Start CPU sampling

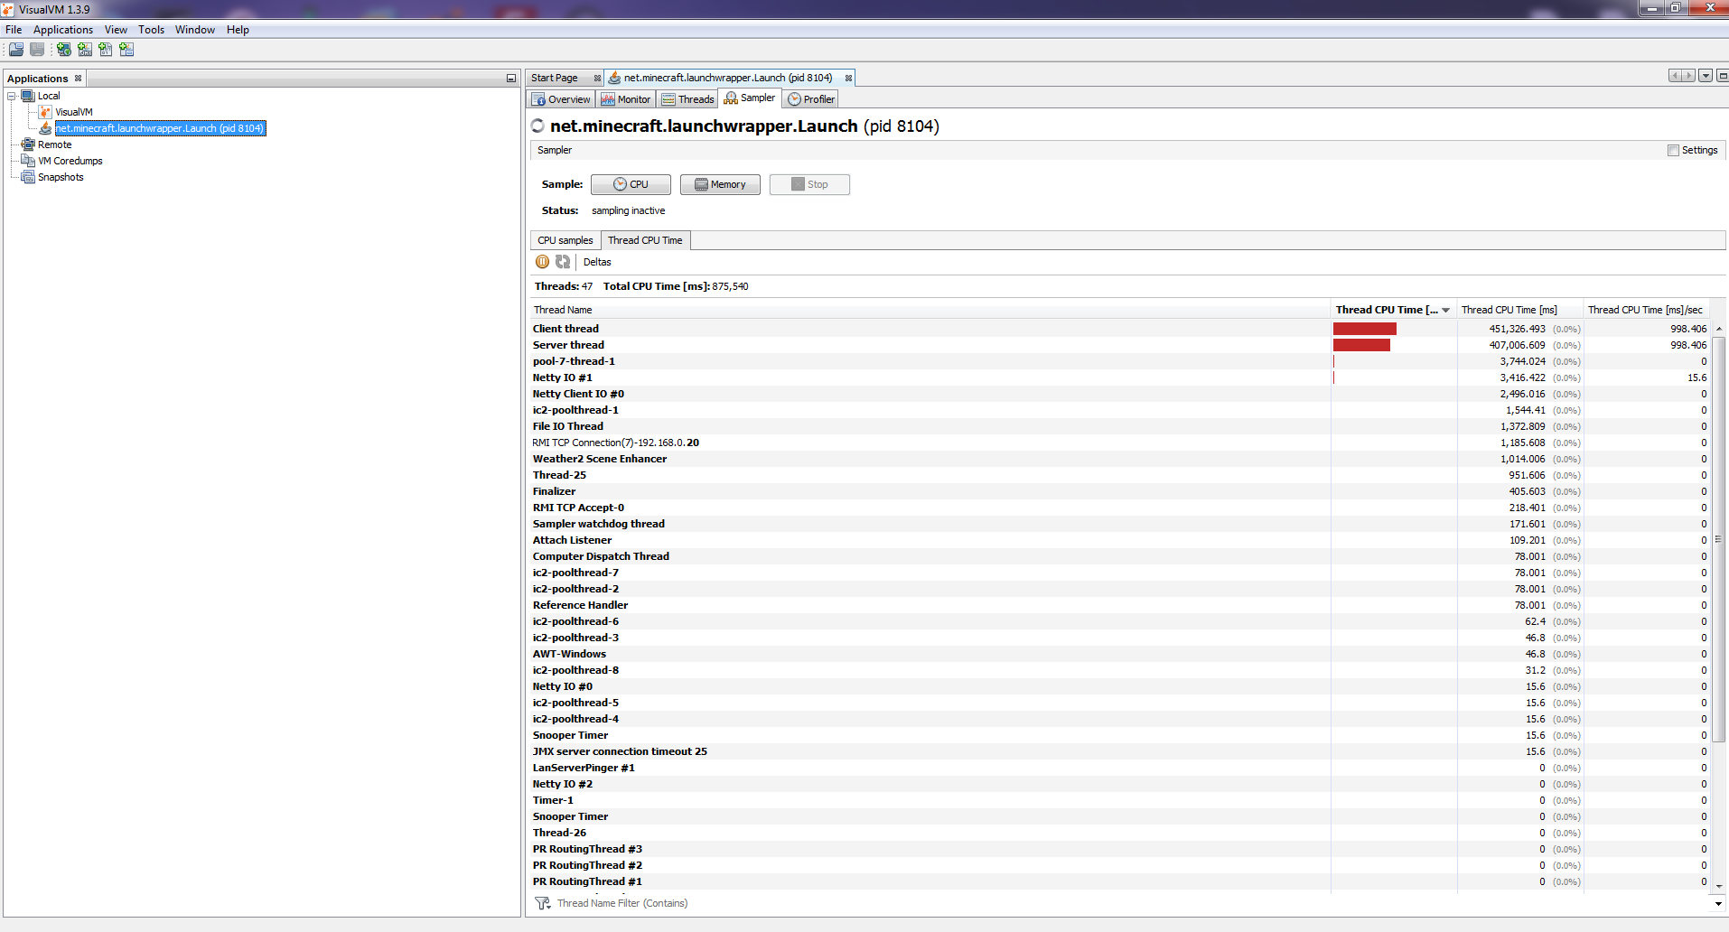coord(631,184)
